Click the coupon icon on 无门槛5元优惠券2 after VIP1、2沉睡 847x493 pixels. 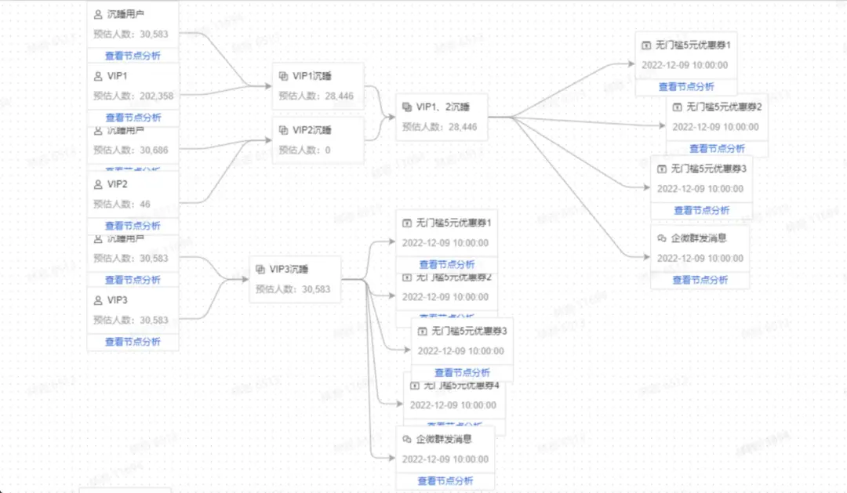tap(677, 107)
